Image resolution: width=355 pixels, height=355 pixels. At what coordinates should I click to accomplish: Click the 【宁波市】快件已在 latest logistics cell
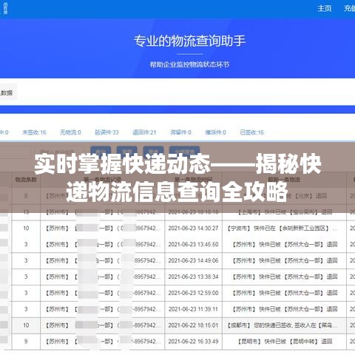pos(284,229)
